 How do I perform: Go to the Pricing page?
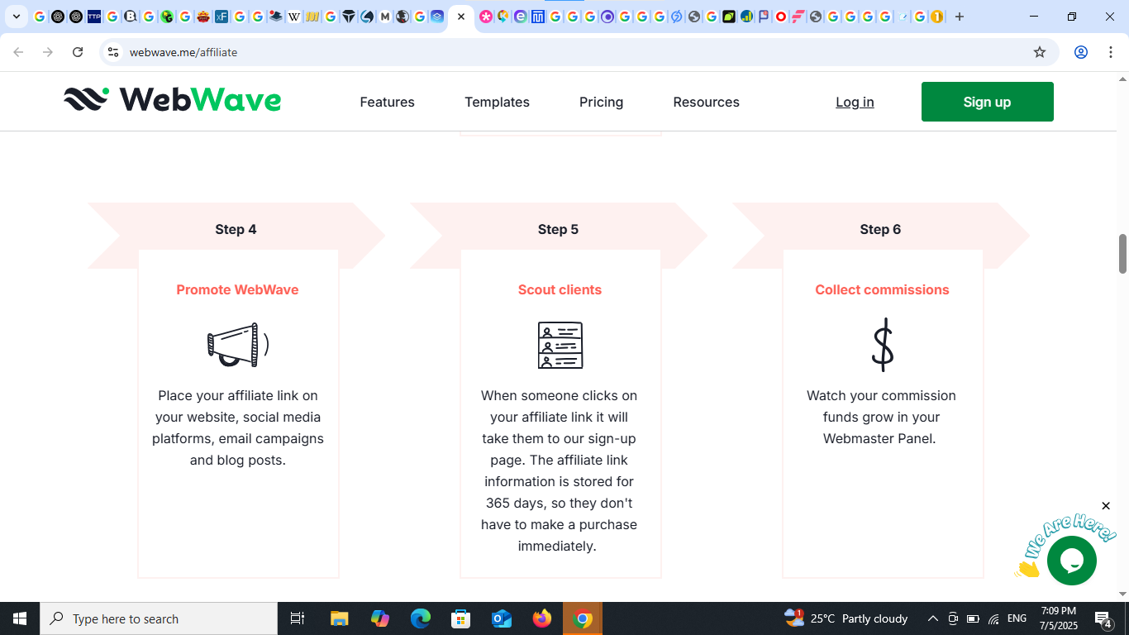tap(601, 102)
